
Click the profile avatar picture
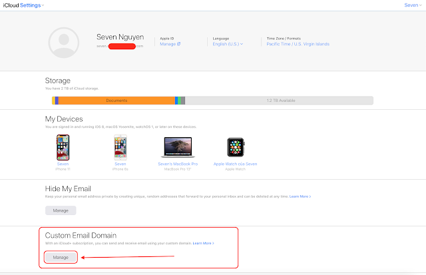point(64,43)
